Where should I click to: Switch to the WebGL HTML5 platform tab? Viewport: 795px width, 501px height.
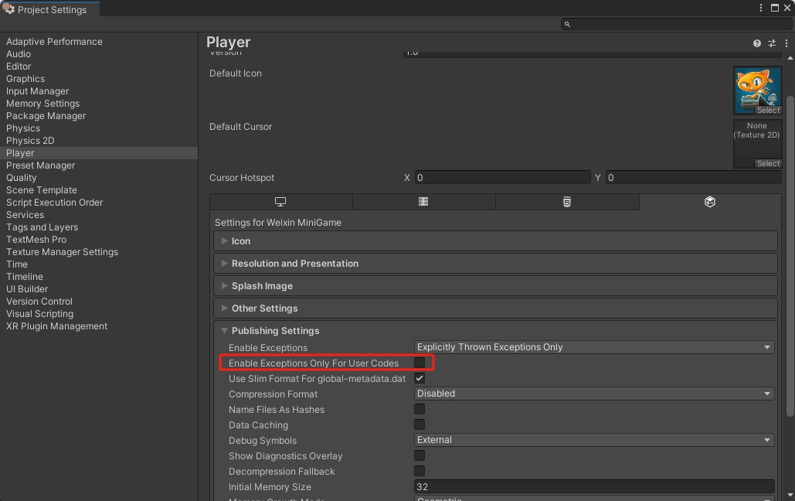coord(567,202)
